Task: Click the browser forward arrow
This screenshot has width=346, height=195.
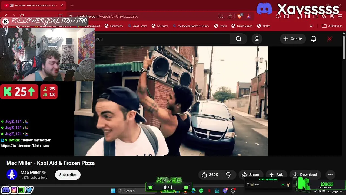Action: click(14, 16)
